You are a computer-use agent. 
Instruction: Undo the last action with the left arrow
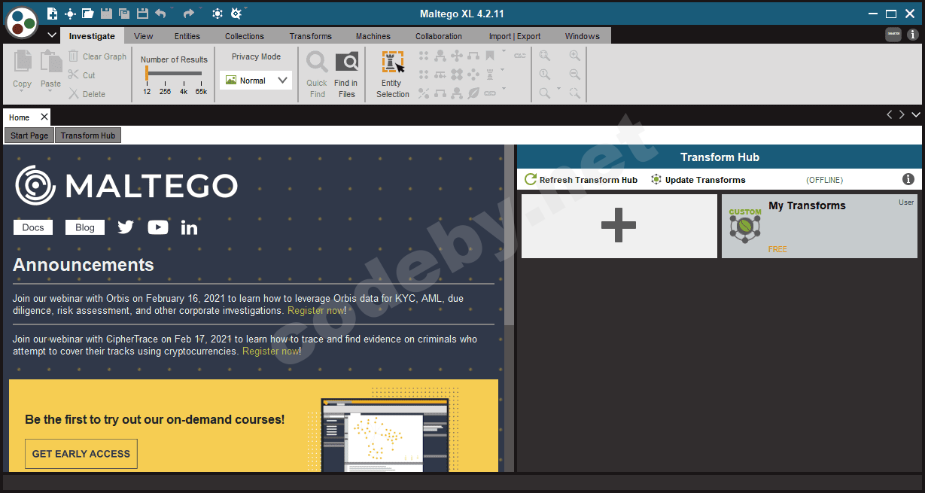[160, 14]
